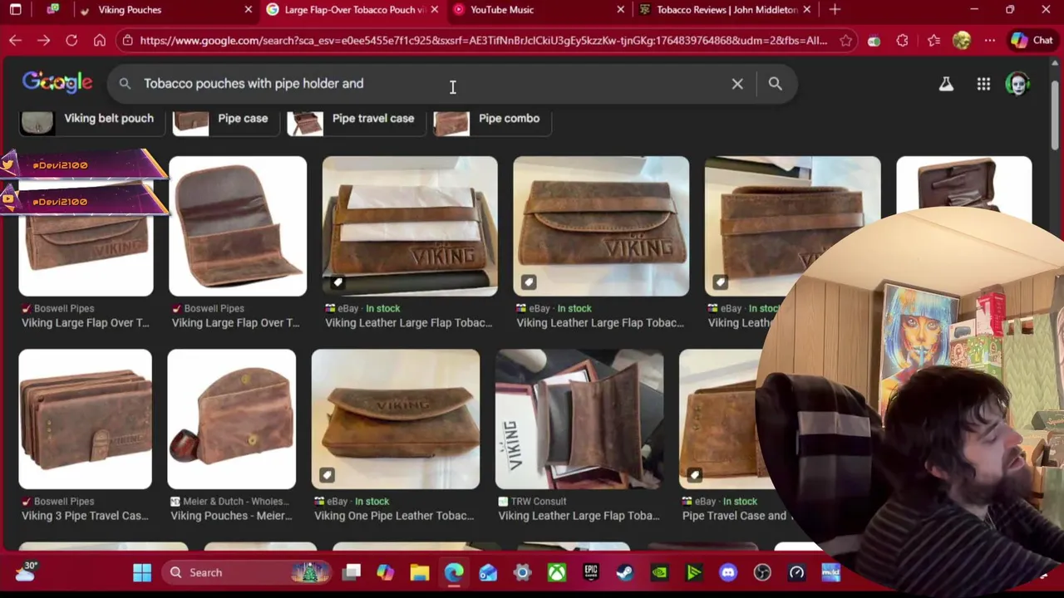
Task: Submit search with magnifier button
Action: point(775,83)
